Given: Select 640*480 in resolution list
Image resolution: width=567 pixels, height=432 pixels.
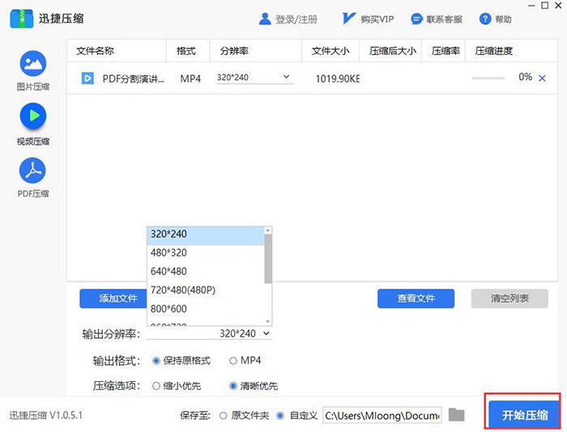Looking at the screenshot, I should click(x=206, y=271).
